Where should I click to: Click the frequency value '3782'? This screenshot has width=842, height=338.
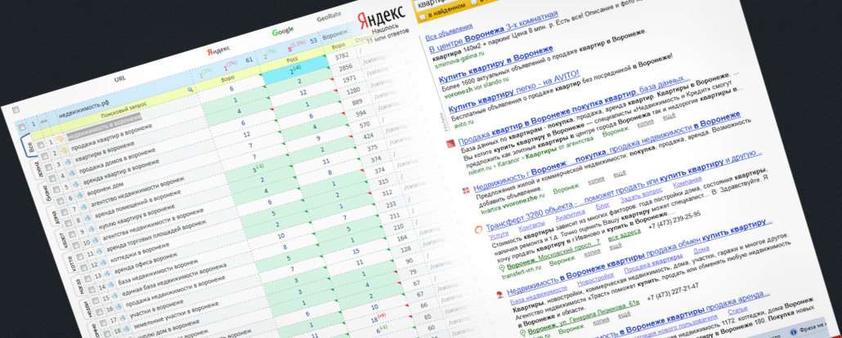pos(342,56)
